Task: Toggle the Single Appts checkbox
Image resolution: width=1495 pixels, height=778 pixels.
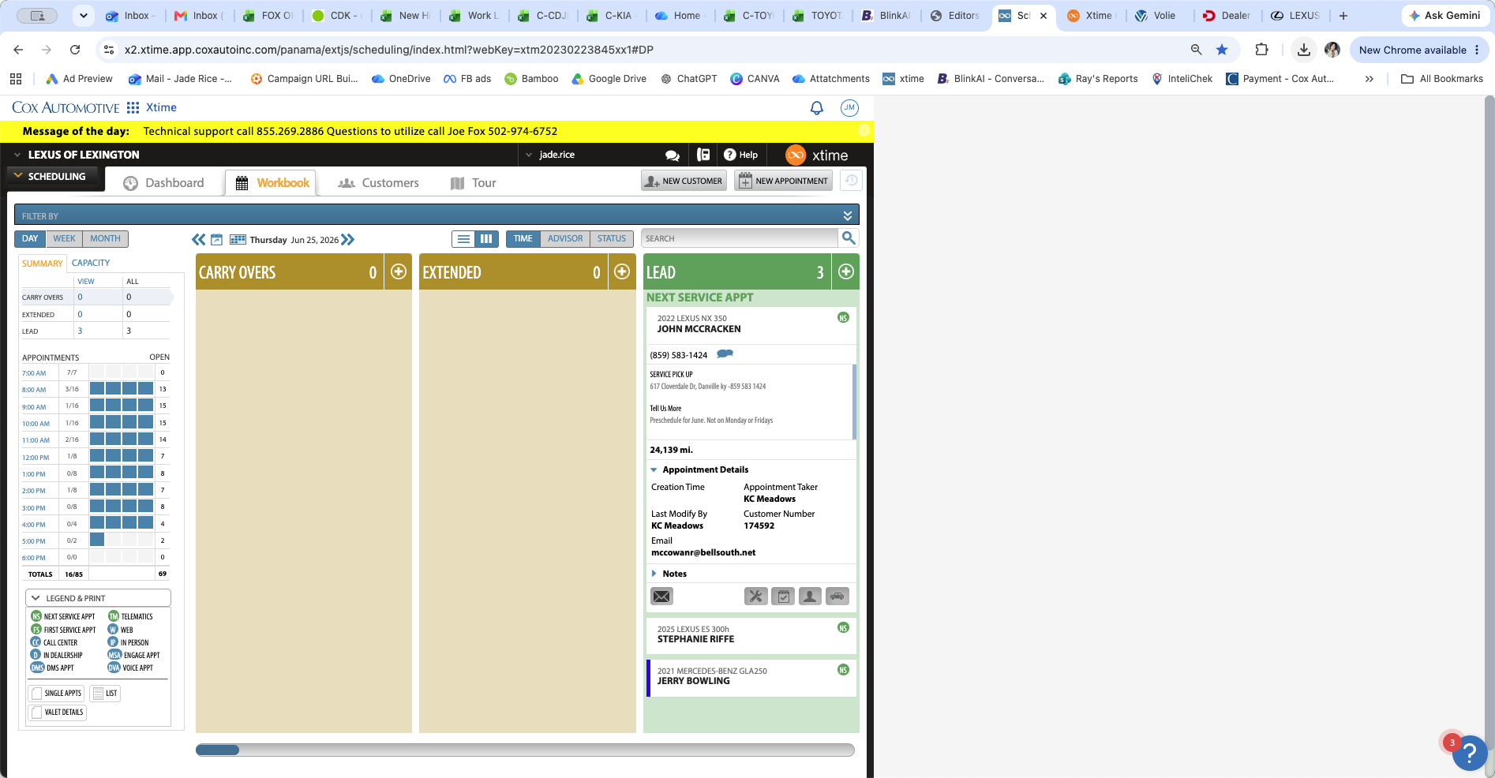Action: [36, 694]
